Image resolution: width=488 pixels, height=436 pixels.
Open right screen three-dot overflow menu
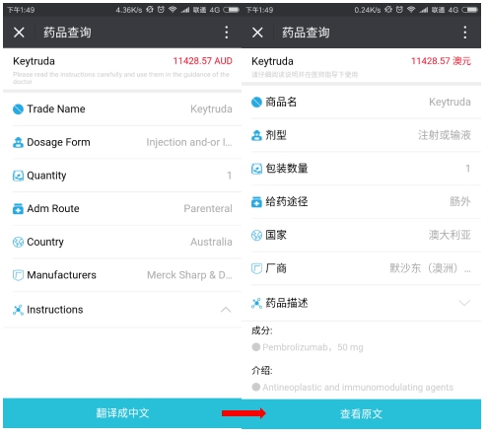(x=464, y=33)
